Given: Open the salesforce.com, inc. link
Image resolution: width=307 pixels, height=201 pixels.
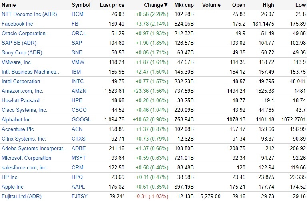Looking at the screenshot, I should [x=24, y=167].
